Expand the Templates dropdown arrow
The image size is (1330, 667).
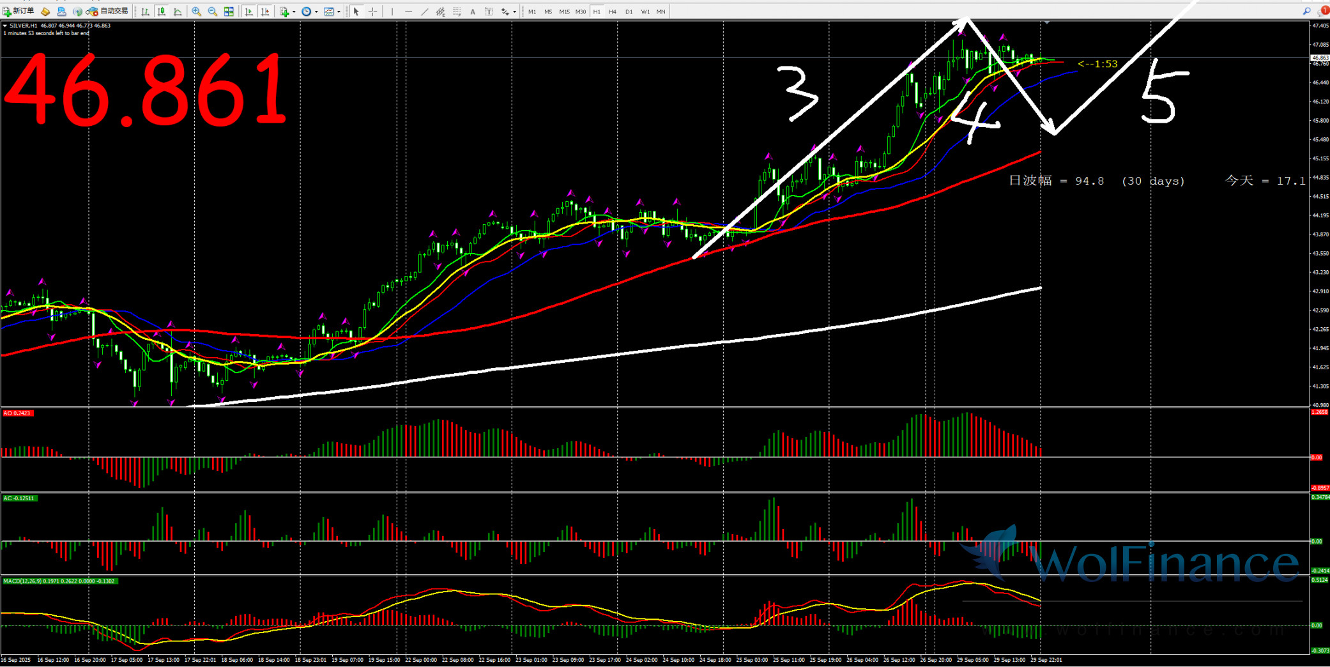tap(339, 11)
